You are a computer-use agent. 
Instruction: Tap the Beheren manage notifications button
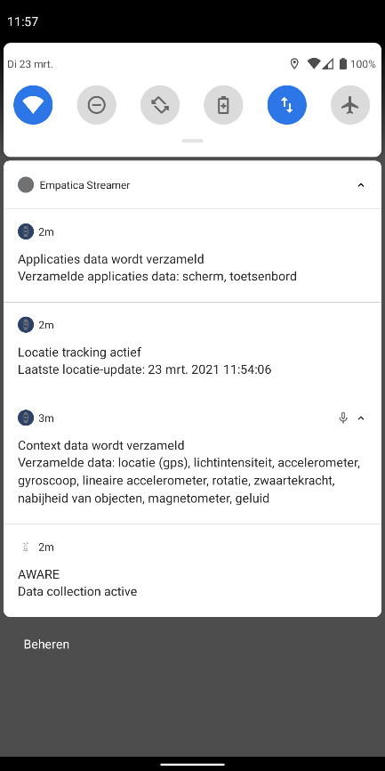coord(46,645)
